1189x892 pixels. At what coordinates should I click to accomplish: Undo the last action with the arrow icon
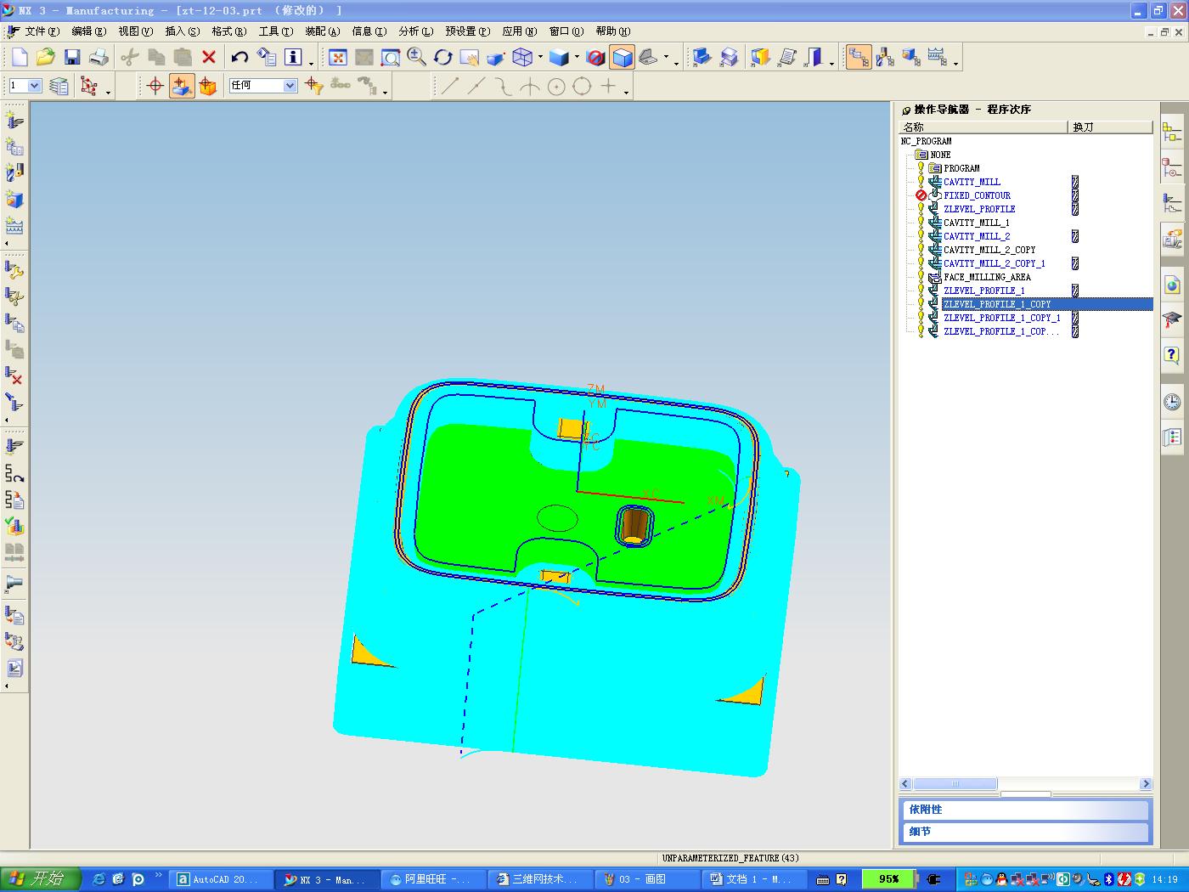(239, 57)
